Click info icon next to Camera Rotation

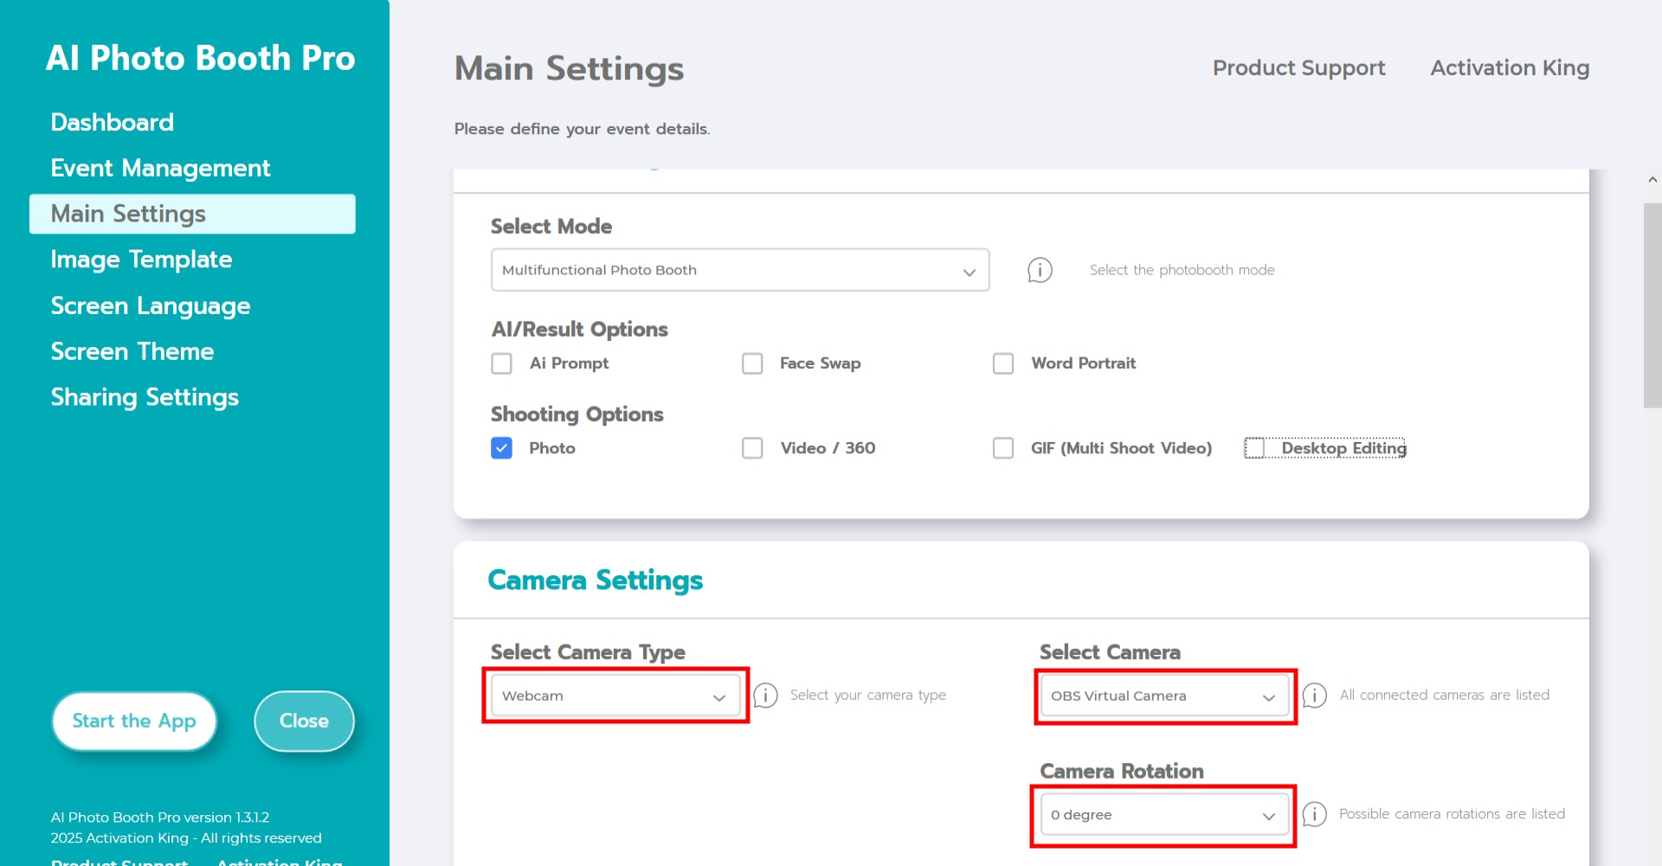1314,814
